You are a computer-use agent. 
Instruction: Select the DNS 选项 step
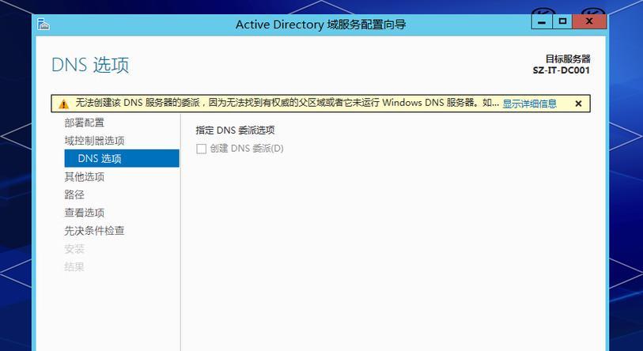click(x=122, y=158)
